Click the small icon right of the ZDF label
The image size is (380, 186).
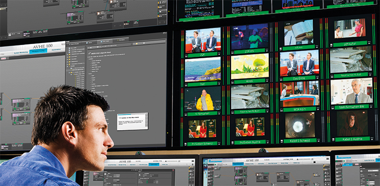(219, 54)
